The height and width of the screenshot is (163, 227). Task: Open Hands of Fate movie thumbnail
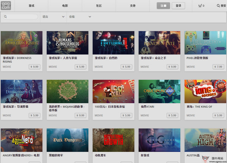tap(159, 43)
